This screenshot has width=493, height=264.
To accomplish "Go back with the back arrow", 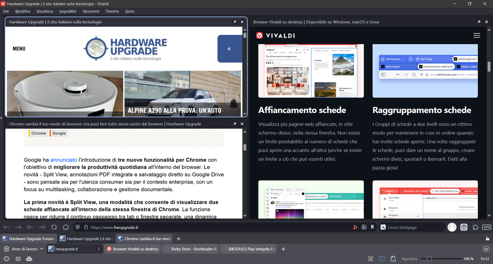I will (7, 227).
